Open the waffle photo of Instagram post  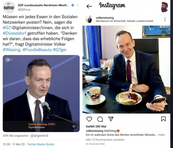(126, 70)
